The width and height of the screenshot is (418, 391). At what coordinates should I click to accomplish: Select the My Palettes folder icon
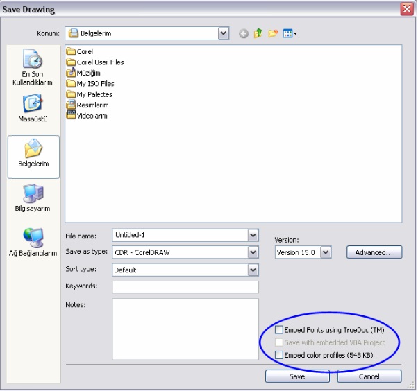[71, 94]
